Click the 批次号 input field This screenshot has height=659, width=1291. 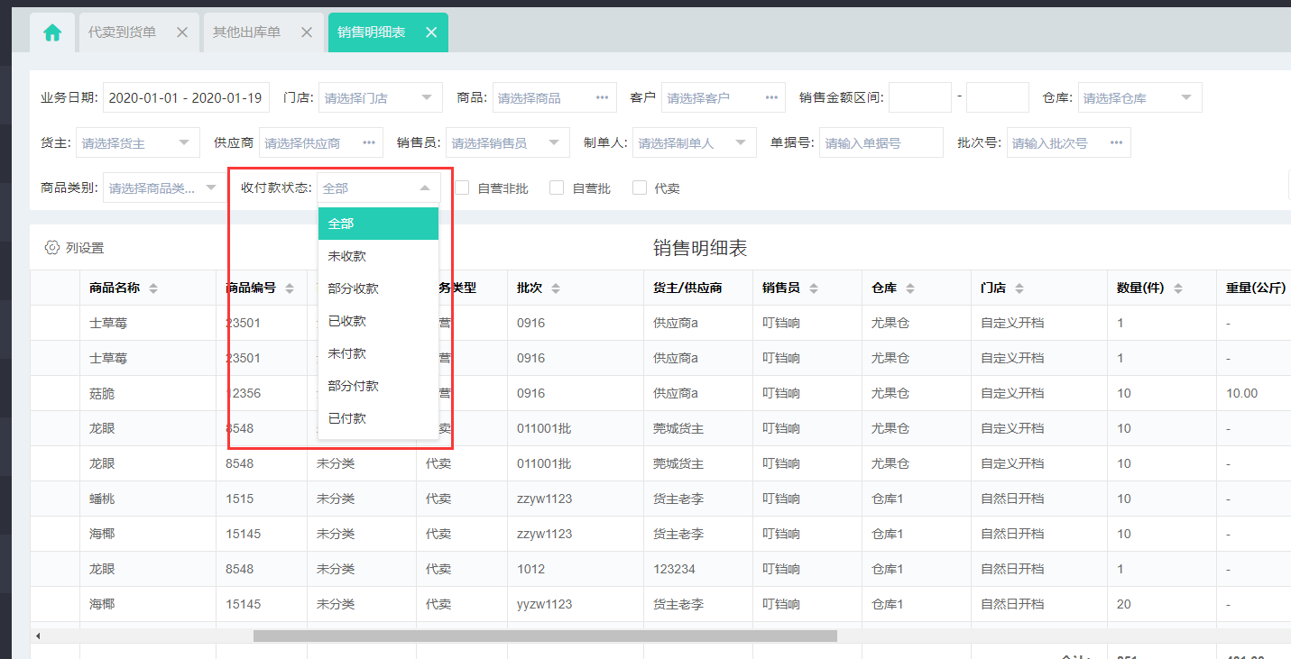point(1069,142)
